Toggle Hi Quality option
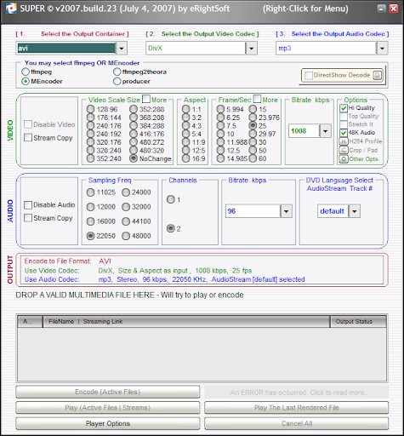 point(344,108)
